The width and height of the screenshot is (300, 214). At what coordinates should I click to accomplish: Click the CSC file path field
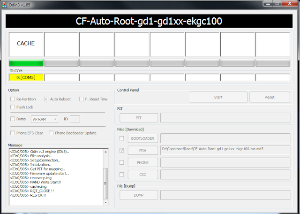[x=225, y=175]
